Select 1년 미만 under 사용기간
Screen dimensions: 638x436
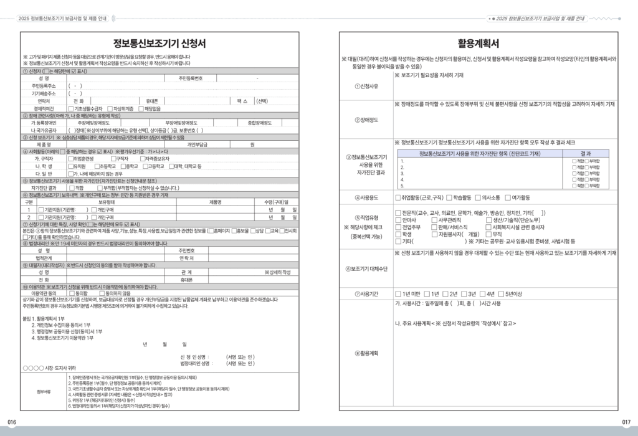point(398,294)
